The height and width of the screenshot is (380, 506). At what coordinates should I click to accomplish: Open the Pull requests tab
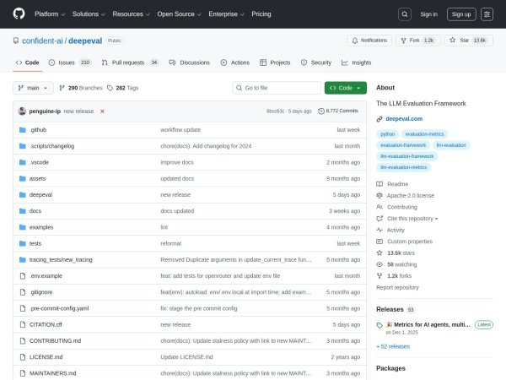point(130,62)
